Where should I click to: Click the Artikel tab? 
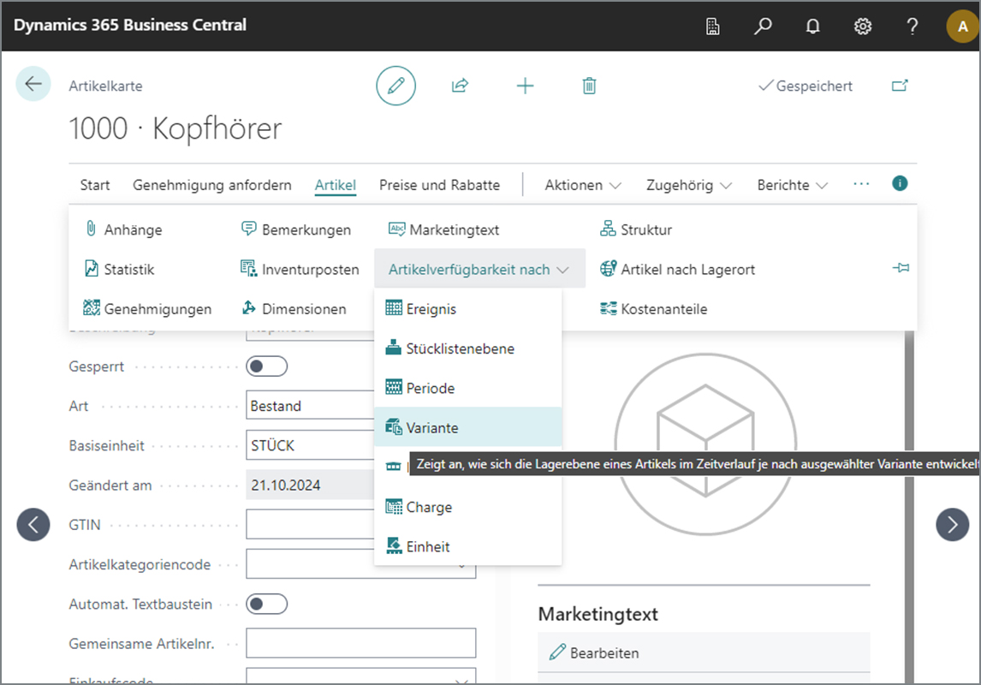click(336, 185)
